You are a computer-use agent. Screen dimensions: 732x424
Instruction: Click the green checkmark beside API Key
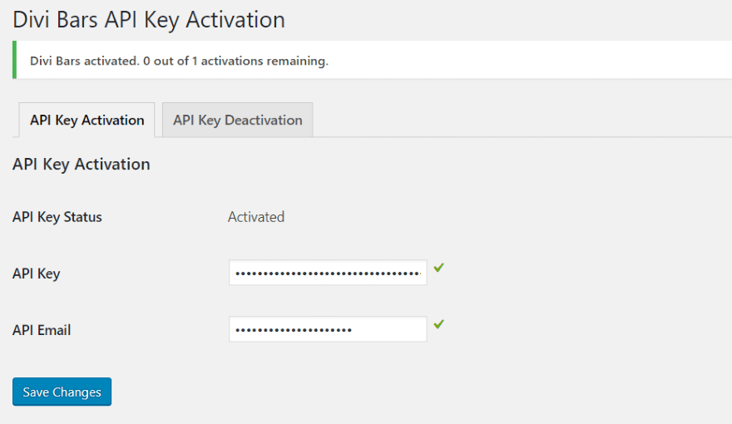tap(438, 268)
